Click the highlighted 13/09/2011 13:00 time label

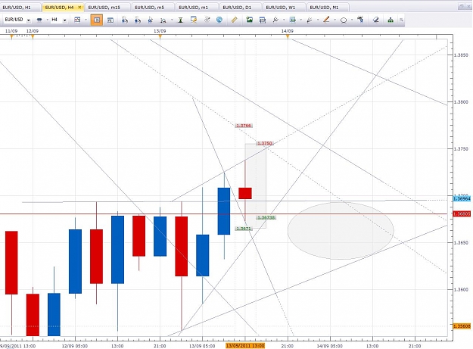[x=245, y=346]
